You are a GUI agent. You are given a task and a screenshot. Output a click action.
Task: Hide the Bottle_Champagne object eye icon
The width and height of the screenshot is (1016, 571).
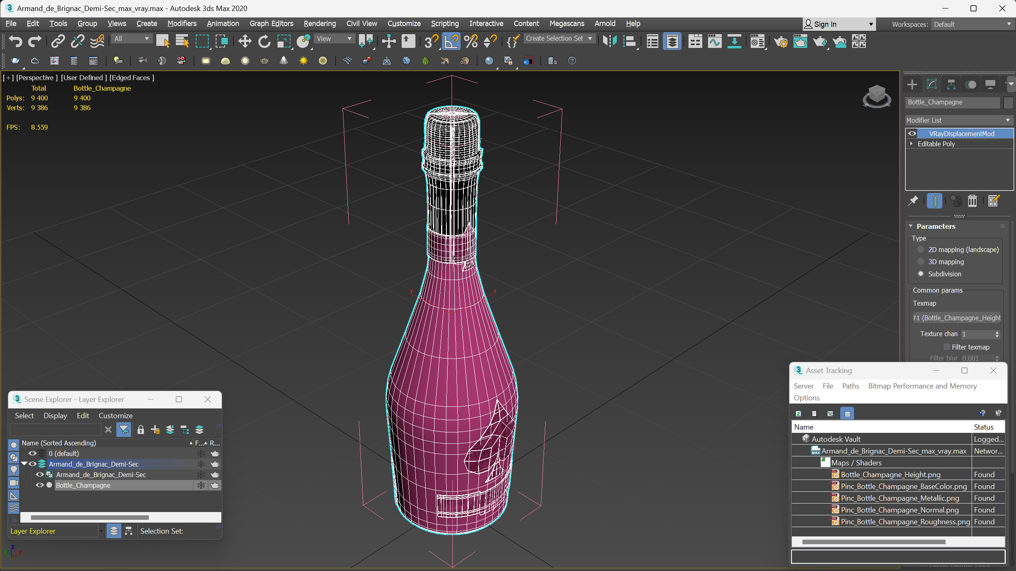pos(39,485)
